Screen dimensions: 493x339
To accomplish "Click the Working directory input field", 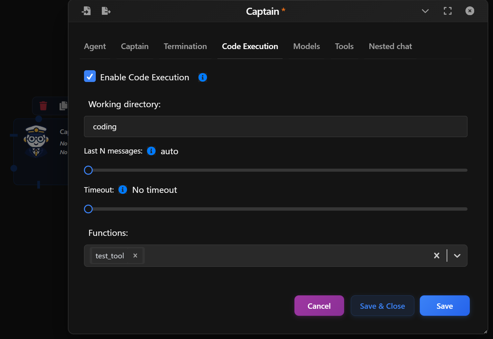I will pos(275,127).
